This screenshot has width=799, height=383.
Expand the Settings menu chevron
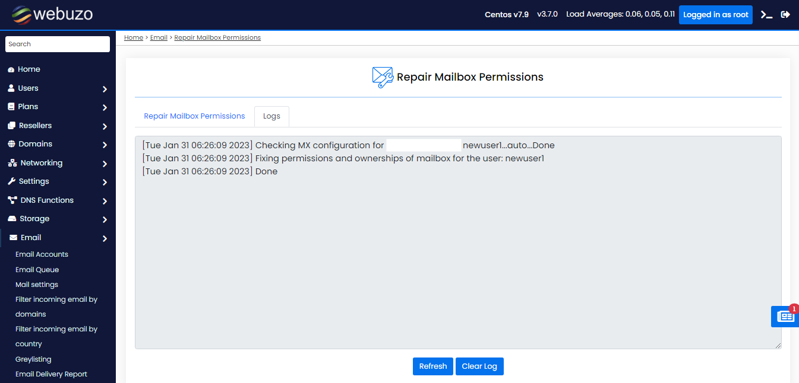point(105,182)
